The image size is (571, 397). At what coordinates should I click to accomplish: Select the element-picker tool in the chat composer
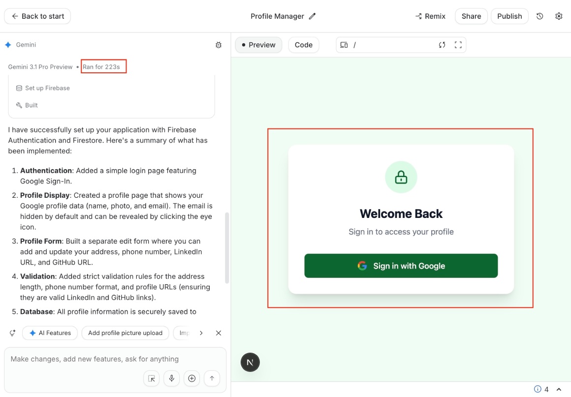pos(151,378)
